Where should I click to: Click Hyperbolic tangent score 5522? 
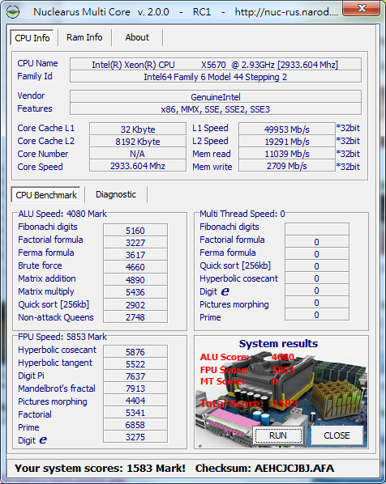tap(135, 363)
